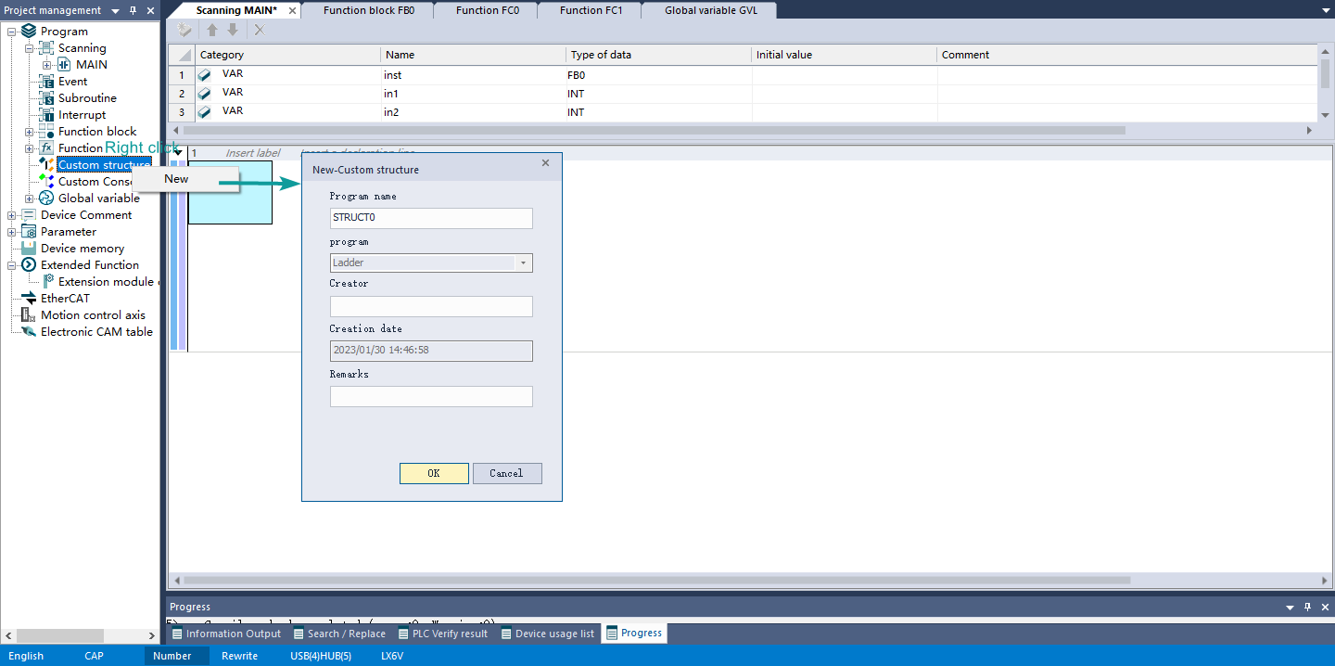
Task: Choose New from the context menu
Action: 176,179
